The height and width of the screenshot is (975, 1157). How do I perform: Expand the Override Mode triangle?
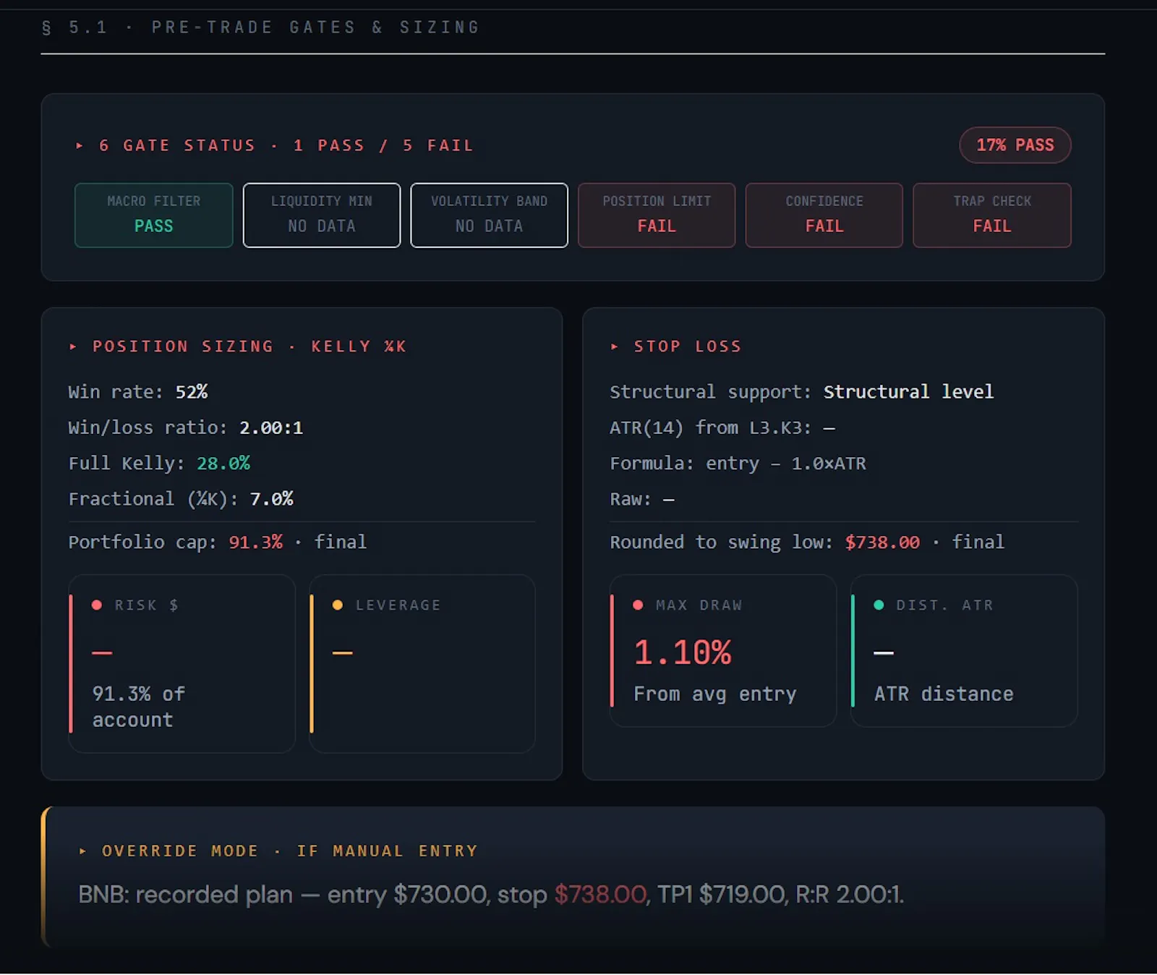tap(82, 851)
